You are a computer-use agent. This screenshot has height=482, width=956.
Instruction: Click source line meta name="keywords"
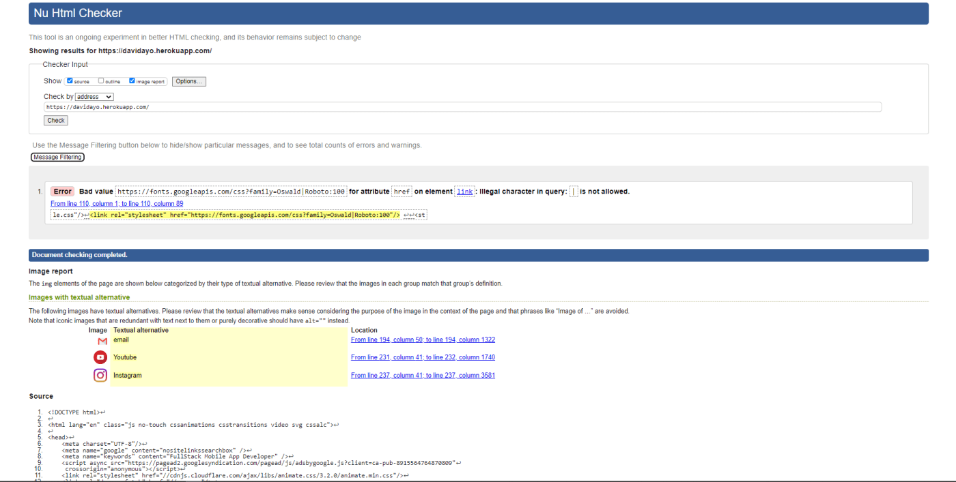(x=178, y=457)
